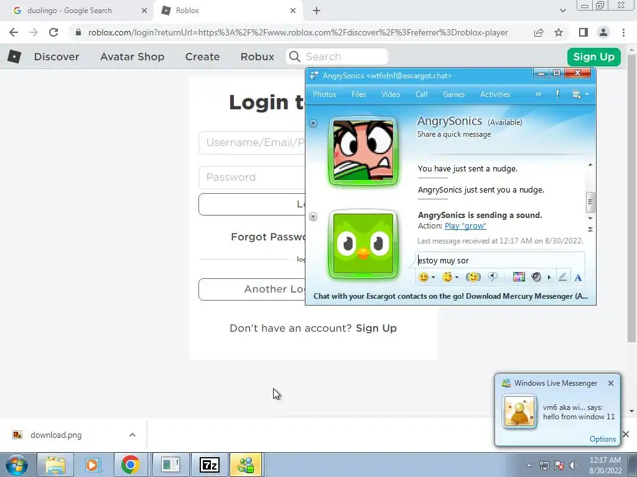The height and width of the screenshot is (477, 637).
Task: Open Windows Explorer from taskbar
Action: (x=55, y=465)
